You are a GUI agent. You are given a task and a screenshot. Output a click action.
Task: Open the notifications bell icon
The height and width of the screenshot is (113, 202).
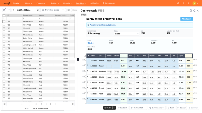click(188, 3)
